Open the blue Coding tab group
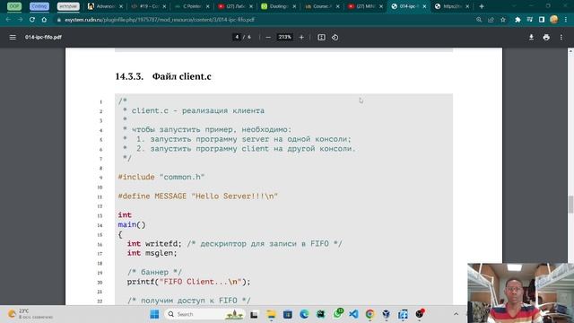The height and width of the screenshot is (323, 574). [x=39, y=6]
